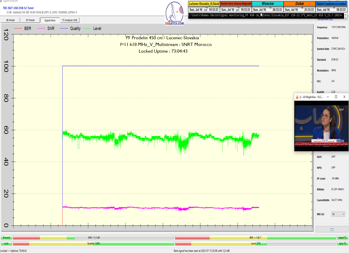Click the SNR 11,5 dB meter bar
Image resolution: width=349 pixels, height=253 pixels.
(x=93, y=238)
